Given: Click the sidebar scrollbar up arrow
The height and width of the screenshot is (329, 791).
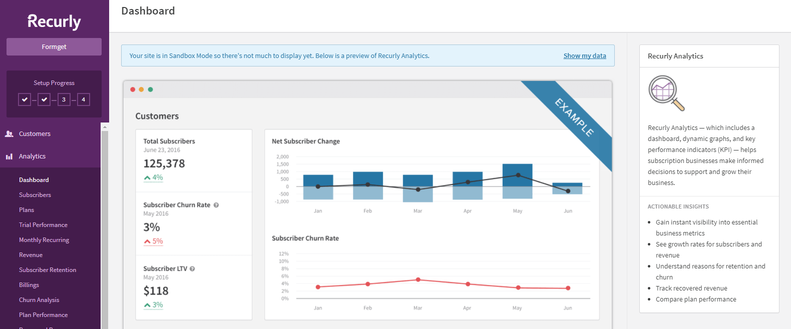Looking at the screenshot, I should 105,127.
